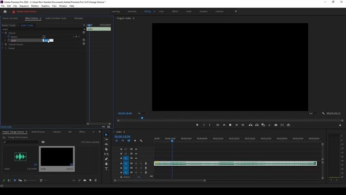Open the Program monitor button editor plus

pos(340,125)
